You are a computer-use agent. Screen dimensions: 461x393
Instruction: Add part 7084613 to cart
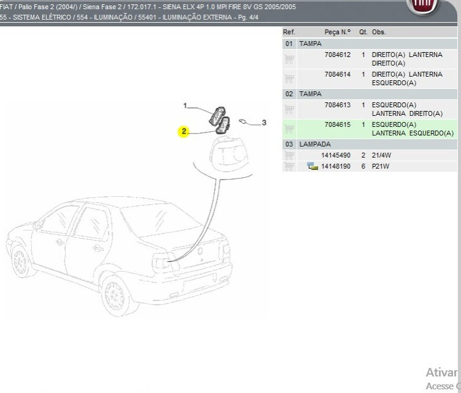(x=289, y=109)
